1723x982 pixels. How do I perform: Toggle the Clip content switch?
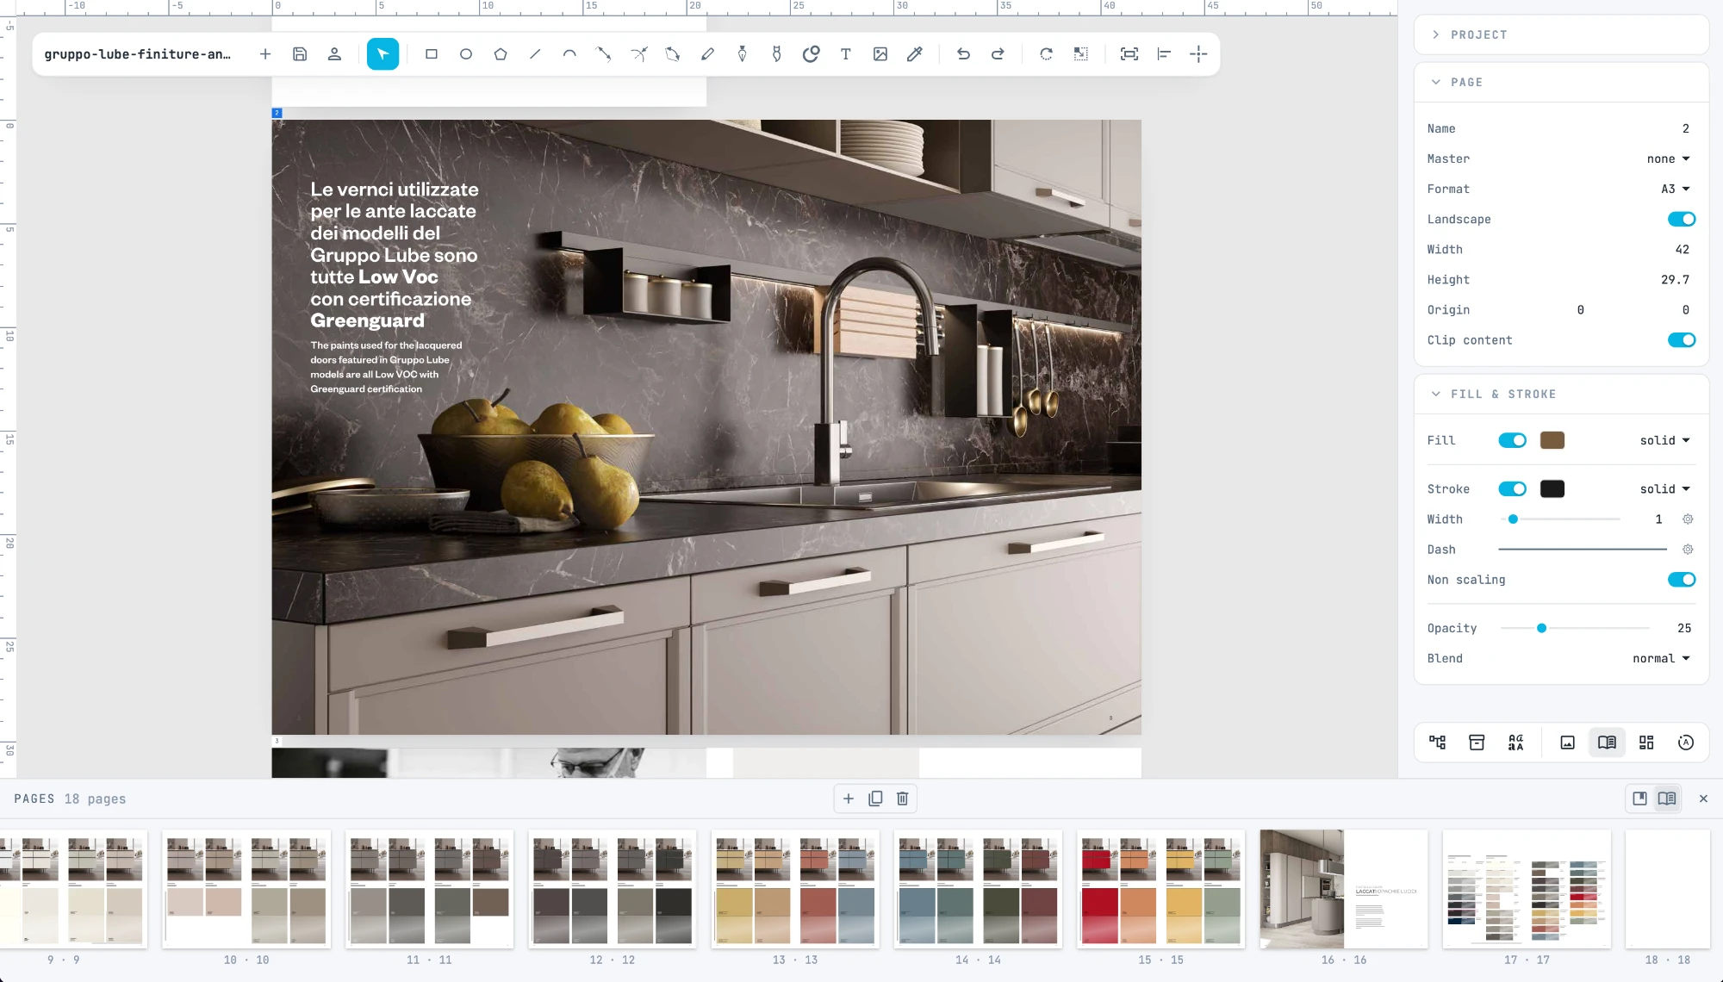tap(1682, 340)
